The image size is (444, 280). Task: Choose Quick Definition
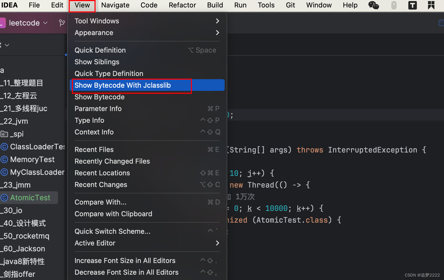click(x=147, y=50)
